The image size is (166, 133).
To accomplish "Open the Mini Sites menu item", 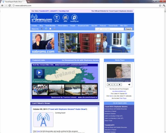I will [124, 25].
